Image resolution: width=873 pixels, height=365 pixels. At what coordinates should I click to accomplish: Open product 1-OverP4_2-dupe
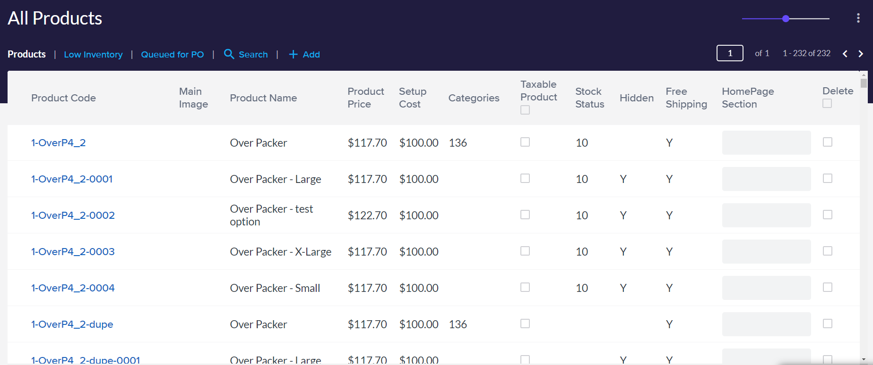click(72, 324)
